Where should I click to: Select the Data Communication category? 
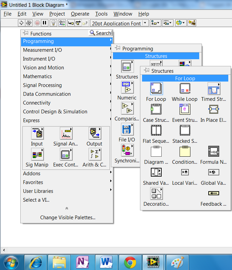coord(67,94)
